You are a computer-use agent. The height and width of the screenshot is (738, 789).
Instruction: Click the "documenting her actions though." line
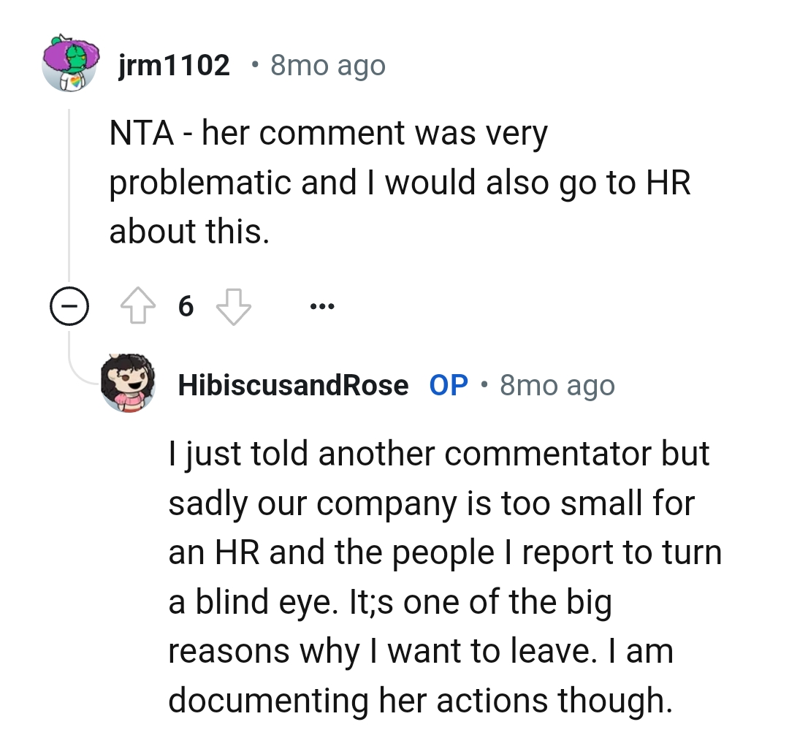419,701
